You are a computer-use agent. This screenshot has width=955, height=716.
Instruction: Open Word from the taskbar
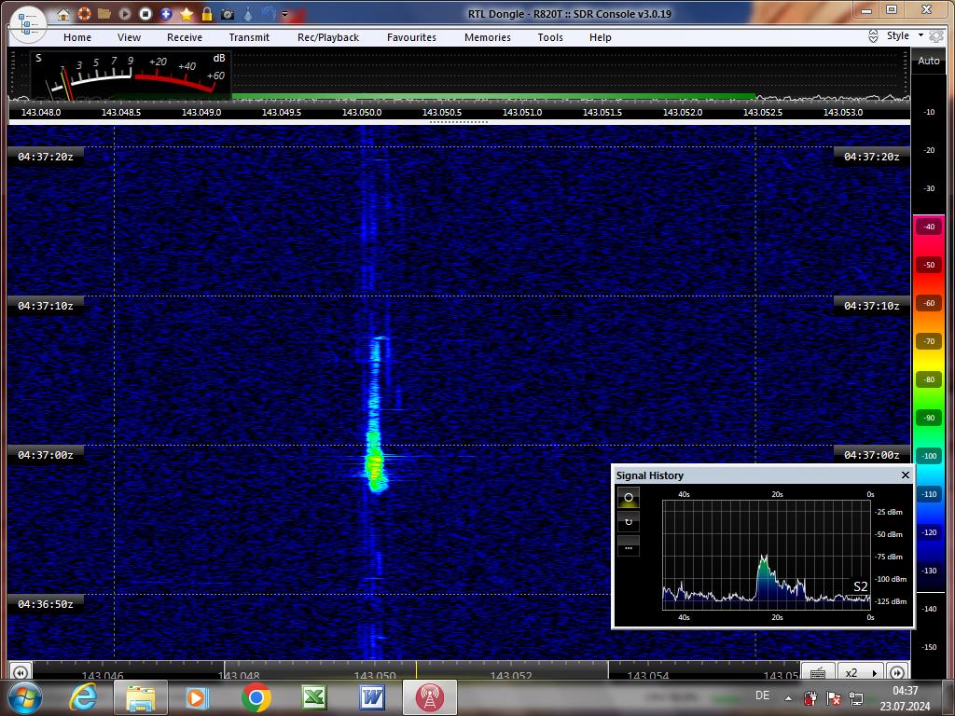point(372,697)
